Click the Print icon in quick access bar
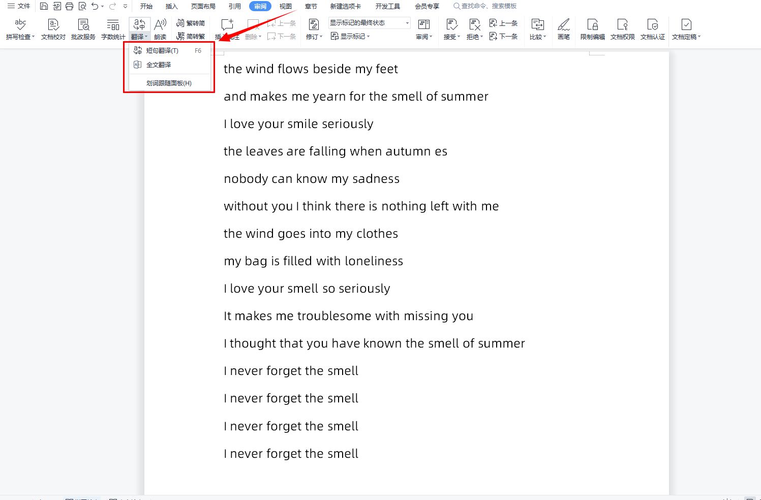 click(x=69, y=6)
